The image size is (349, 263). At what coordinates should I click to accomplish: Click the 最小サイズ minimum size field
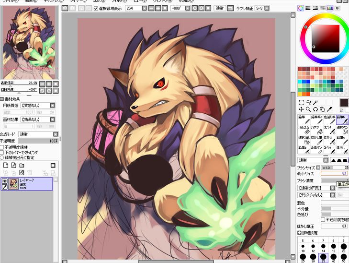pos(334,173)
